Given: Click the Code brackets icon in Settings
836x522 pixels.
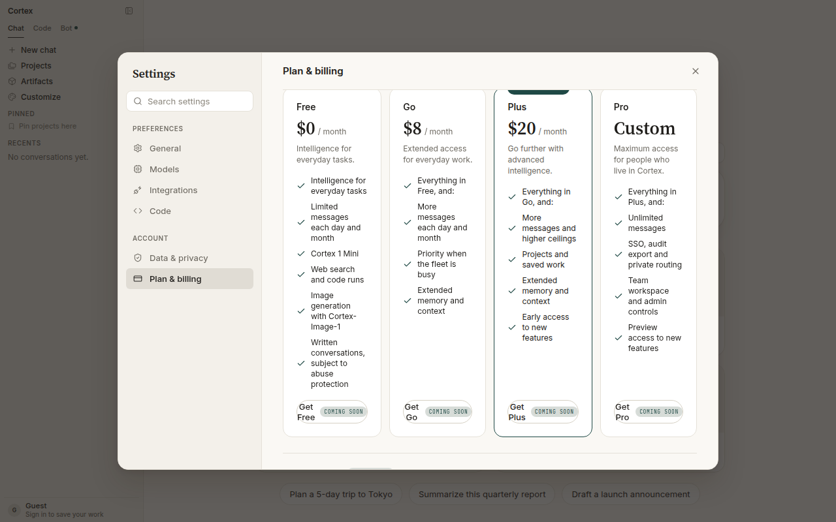Looking at the screenshot, I should coord(138,211).
